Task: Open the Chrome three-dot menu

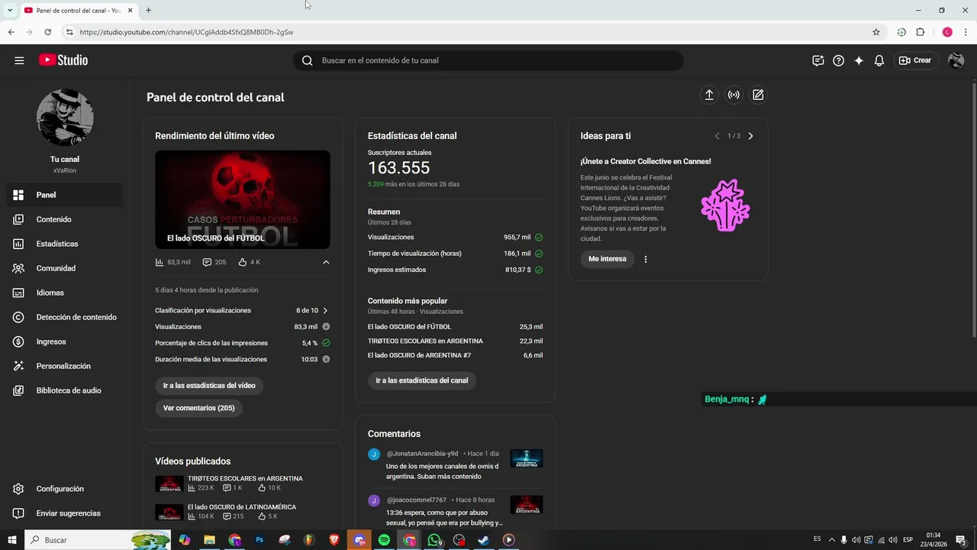Action: click(966, 32)
